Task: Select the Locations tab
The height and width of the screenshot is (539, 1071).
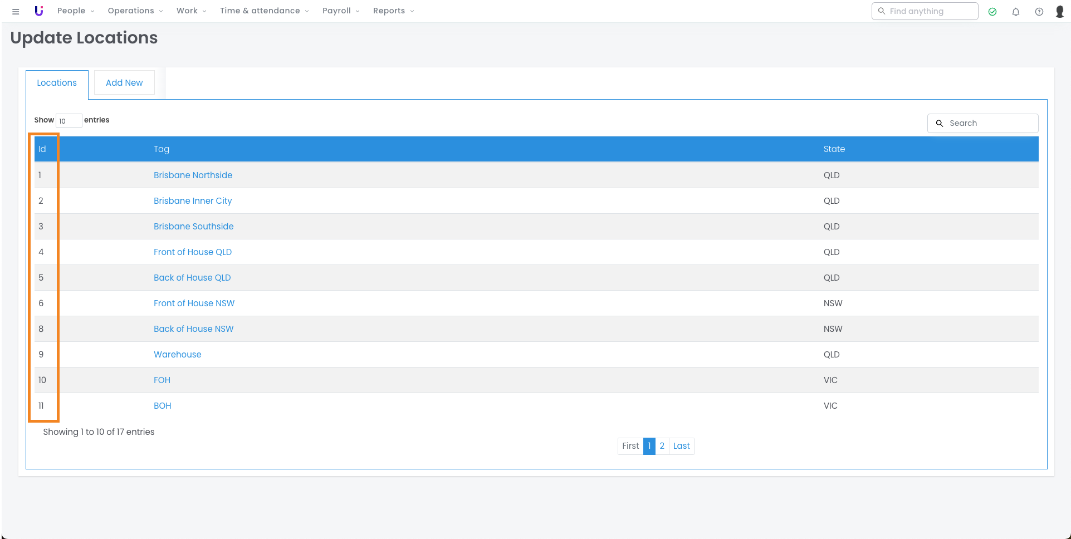Action: coord(57,83)
